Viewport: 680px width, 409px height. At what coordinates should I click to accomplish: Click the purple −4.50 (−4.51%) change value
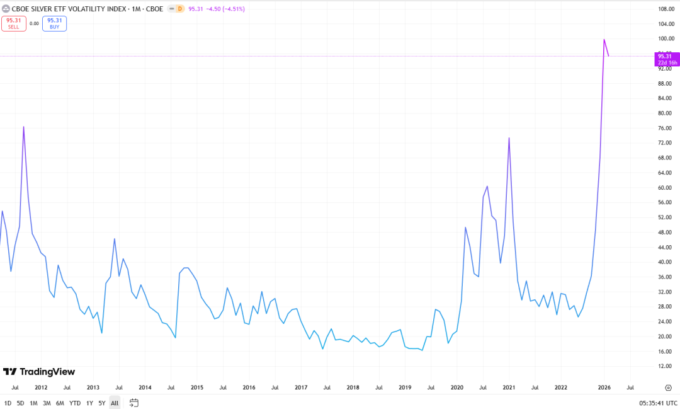point(225,9)
